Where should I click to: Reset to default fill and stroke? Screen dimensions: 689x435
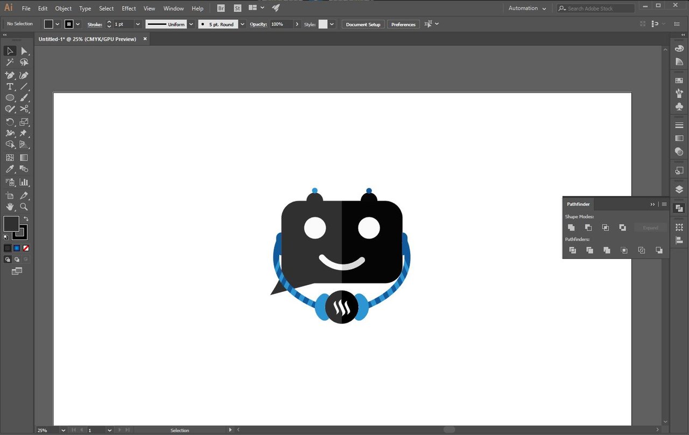pyautogui.click(x=6, y=237)
